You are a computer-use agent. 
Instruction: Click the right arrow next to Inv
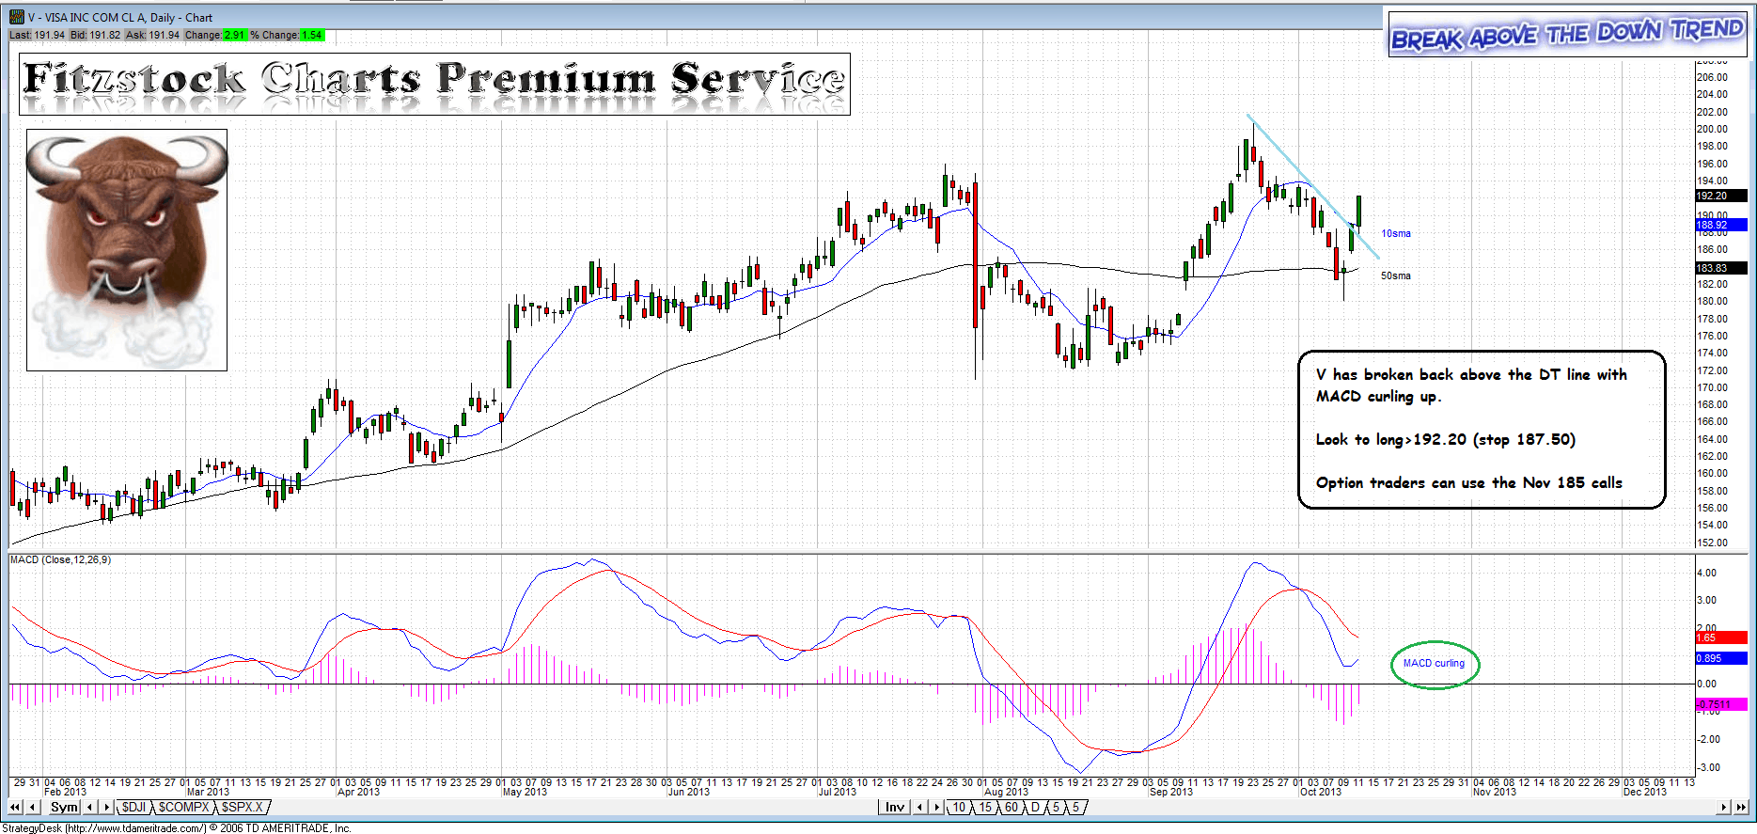point(936,807)
